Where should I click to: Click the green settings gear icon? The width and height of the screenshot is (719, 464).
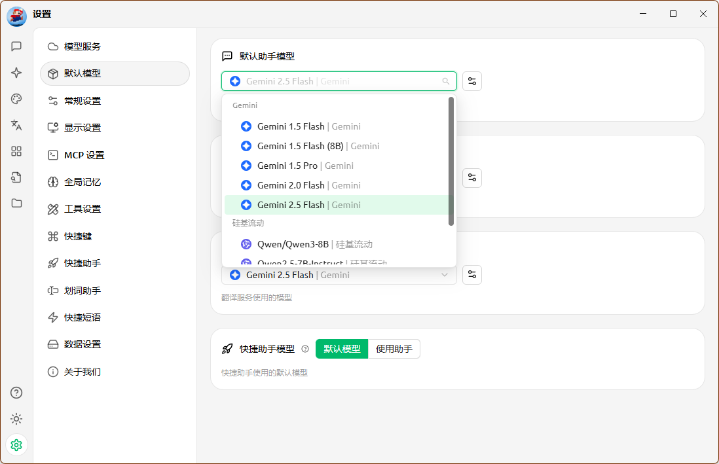(16, 445)
